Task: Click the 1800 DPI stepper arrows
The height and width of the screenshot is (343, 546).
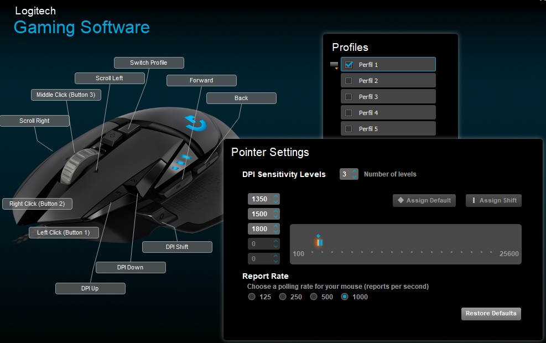Action: tap(276, 229)
